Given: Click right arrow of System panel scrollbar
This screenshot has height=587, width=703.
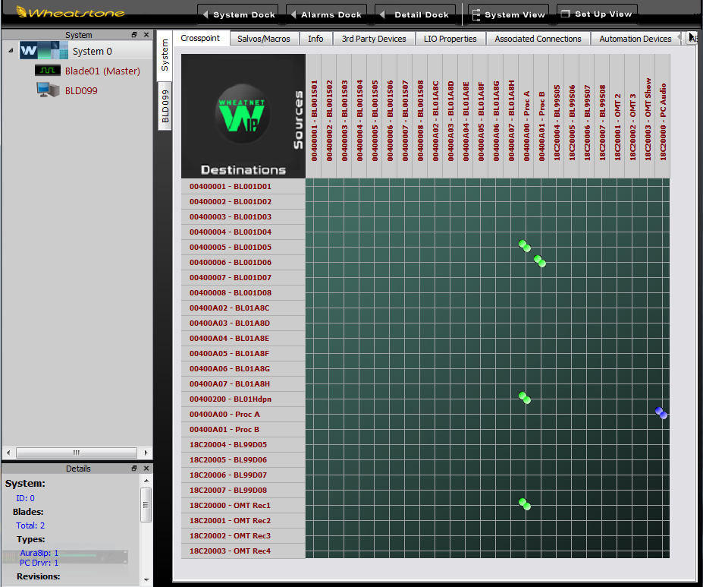Looking at the screenshot, I should pyautogui.click(x=146, y=453).
